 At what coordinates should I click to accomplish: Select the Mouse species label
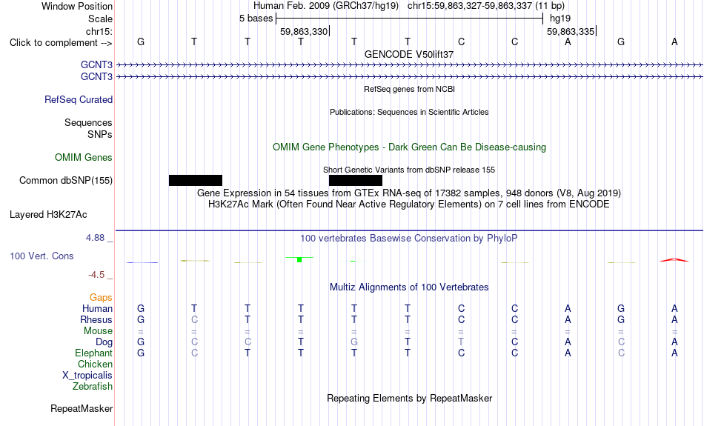pyautogui.click(x=98, y=331)
